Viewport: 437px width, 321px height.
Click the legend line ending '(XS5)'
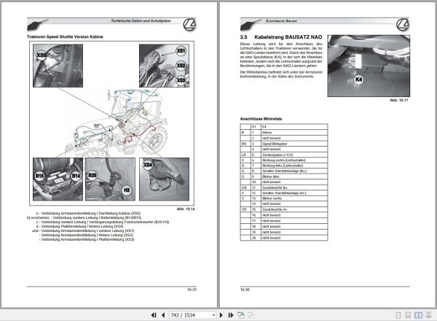pyautogui.click(x=88, y=213)
